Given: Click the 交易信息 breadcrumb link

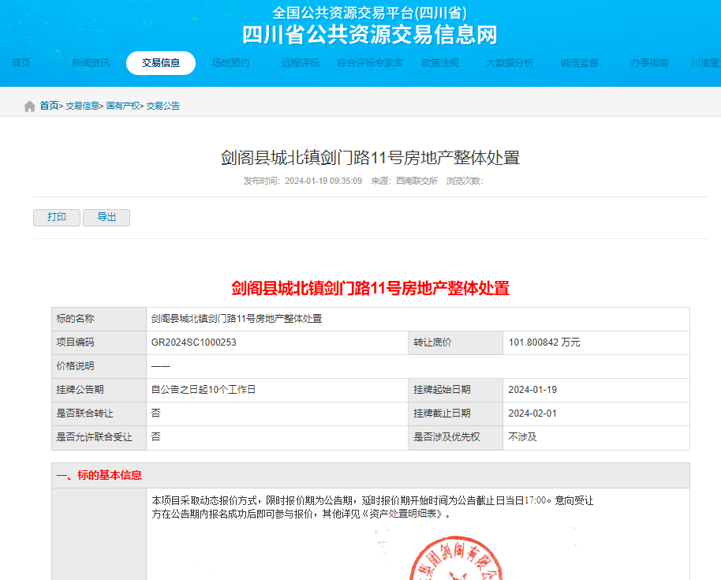Looking at the screenshot, I should pyautogui.click(x=82, y=106).
